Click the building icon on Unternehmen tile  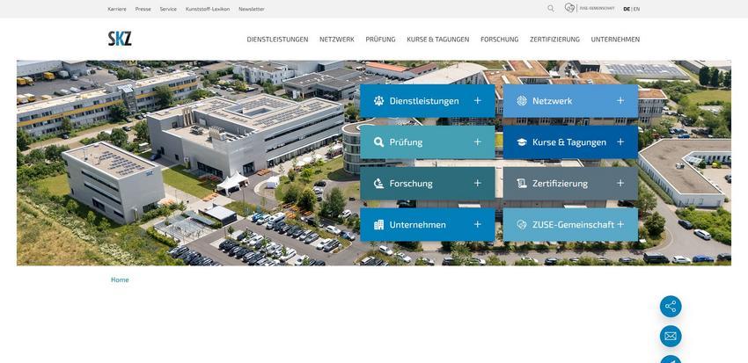378,224
